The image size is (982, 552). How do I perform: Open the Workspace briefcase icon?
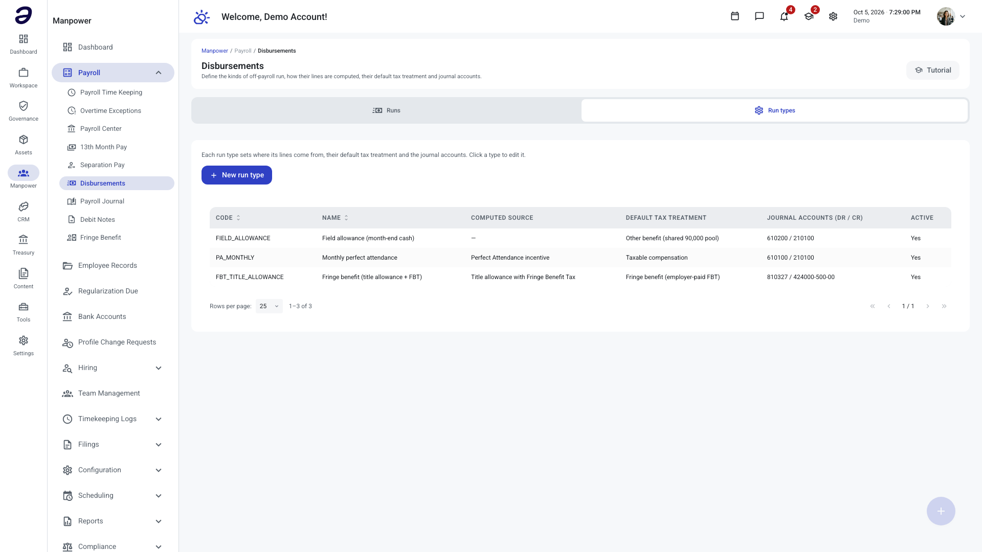[24, 73]
